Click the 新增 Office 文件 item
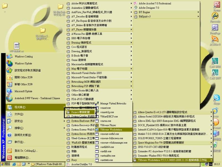 click(x=36, y=84)
